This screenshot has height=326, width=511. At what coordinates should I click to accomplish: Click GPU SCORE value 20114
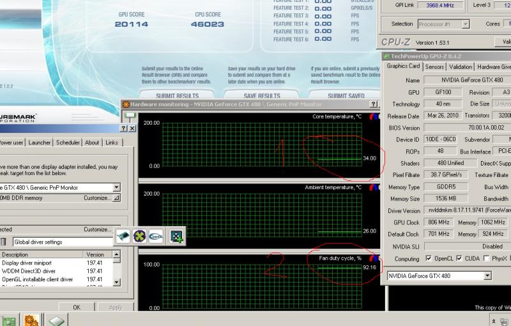tap(132, 24)
